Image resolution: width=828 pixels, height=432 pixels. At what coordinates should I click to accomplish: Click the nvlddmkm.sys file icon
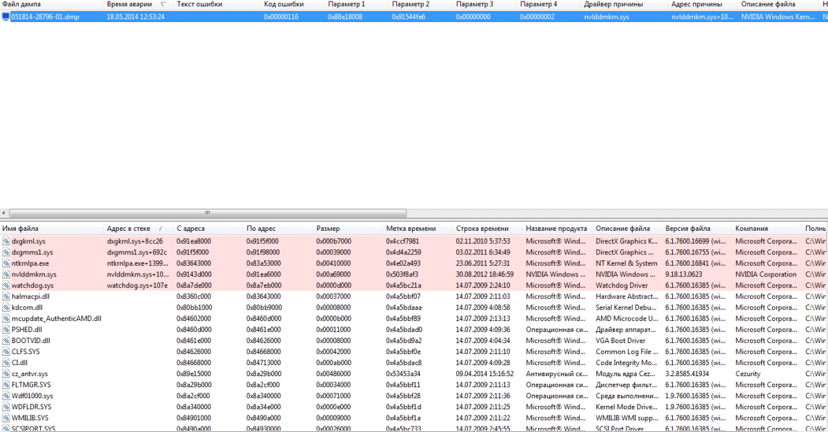coord(6,274)
